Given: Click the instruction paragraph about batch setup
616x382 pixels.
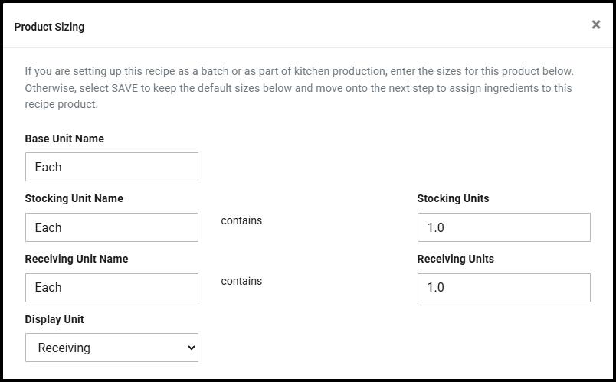Looking at the screenshot, I should 299,88.
